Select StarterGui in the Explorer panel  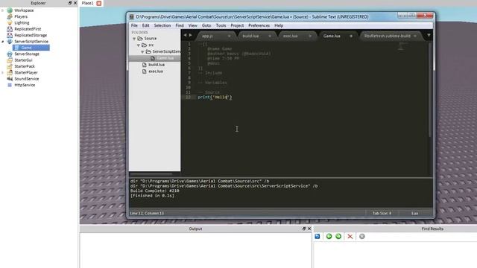(x=23, y=60)
